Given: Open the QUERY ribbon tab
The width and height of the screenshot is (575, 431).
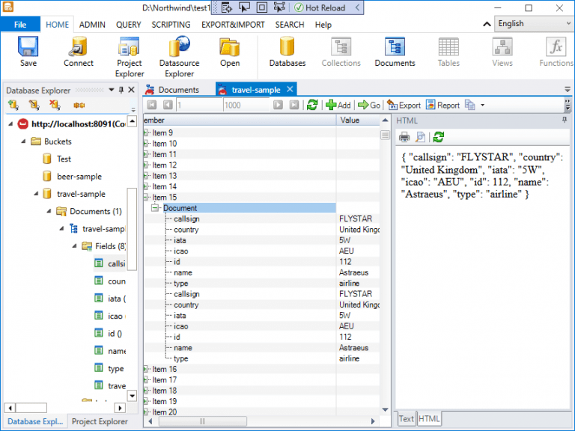Looking at the screenshot, I should (x=128, y=25).
